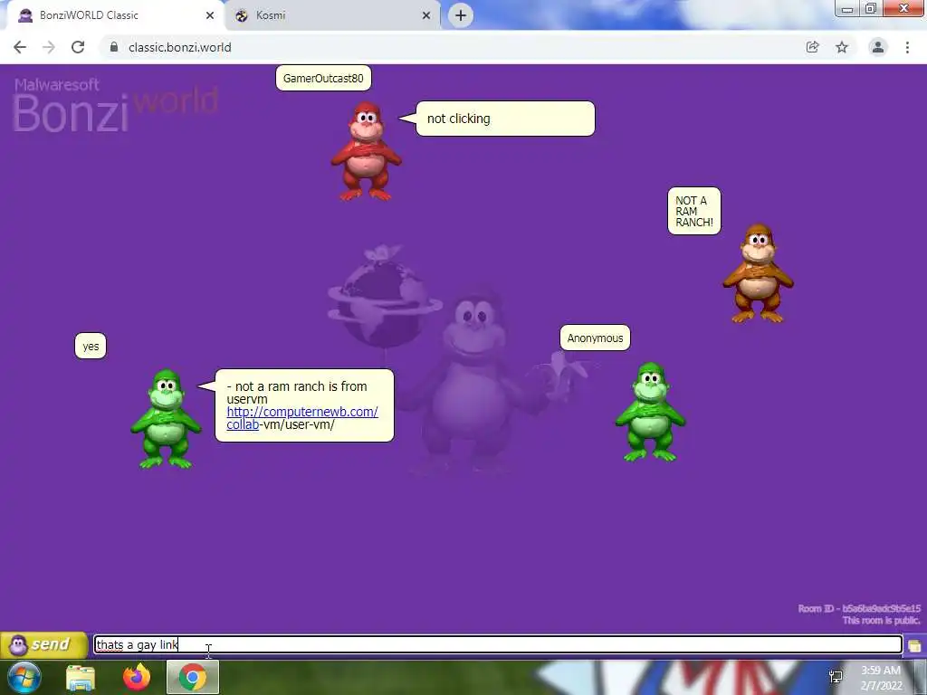Click the NOT A RAM RANCH! name tag
Image resolution: width=927 pixels, height=695 pixels.
tap(694, 211)
